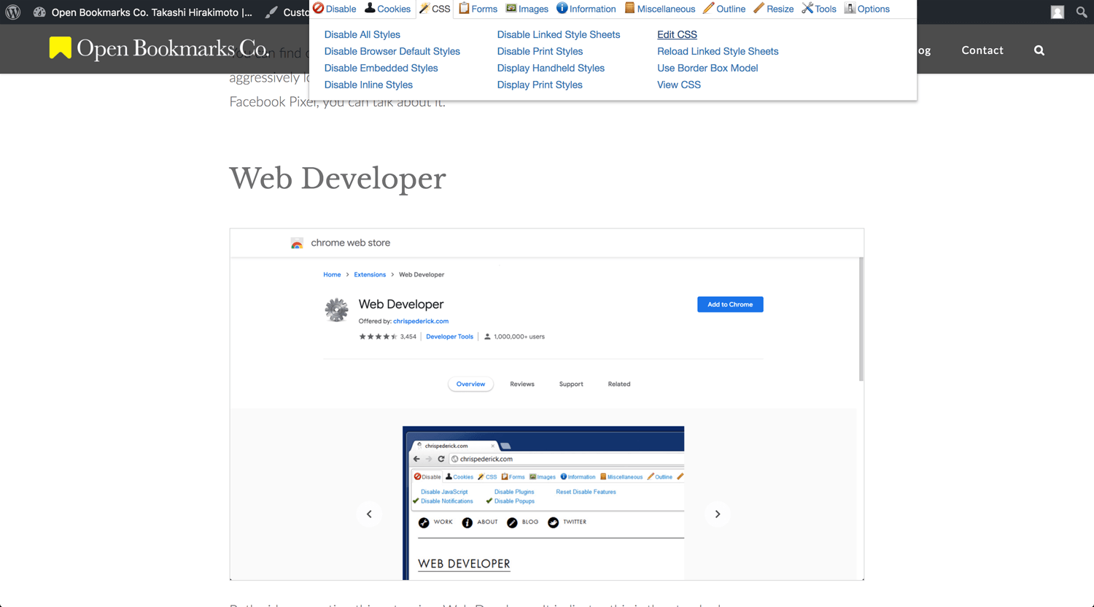Image resolution: width=1094 pixels, height=607 pixels.
Task: Open the Tools toolbar tab
Action: point(818,9)
